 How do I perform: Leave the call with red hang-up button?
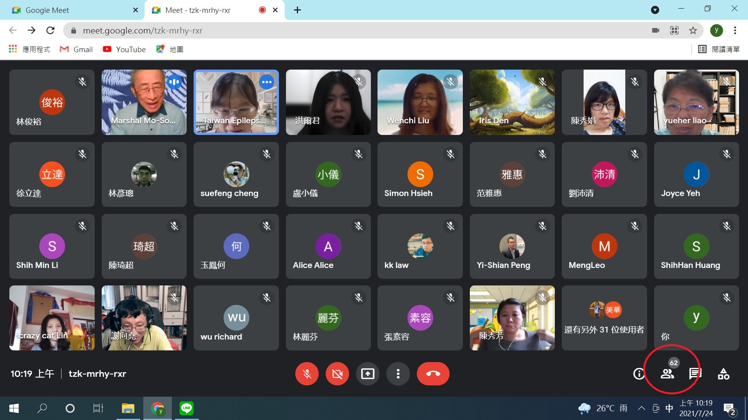pos(433,374)
